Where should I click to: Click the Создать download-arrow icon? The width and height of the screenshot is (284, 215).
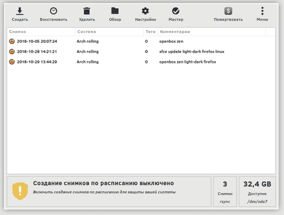pyautogui.click(x=20, y=11)
